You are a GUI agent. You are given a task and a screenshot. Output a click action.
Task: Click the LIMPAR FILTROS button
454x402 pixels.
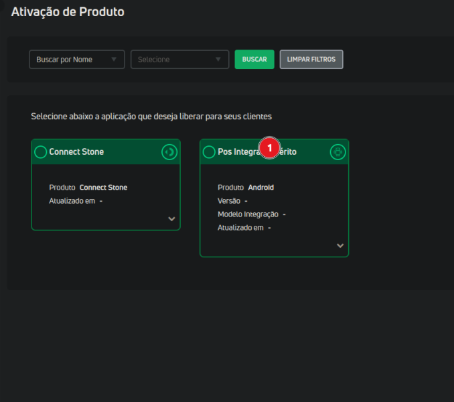(311, 60)
